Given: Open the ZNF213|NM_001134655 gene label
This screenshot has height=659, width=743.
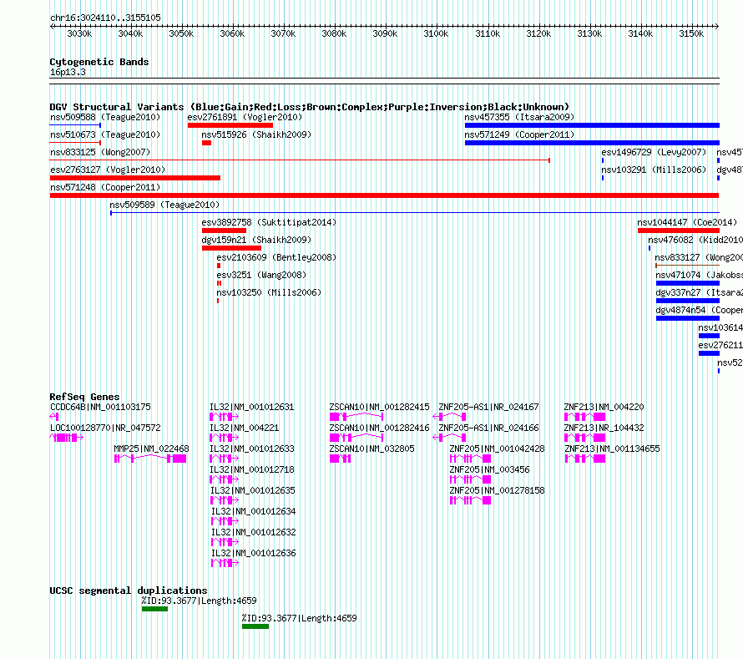Looking at the screenshot, I should coord(612,449).
